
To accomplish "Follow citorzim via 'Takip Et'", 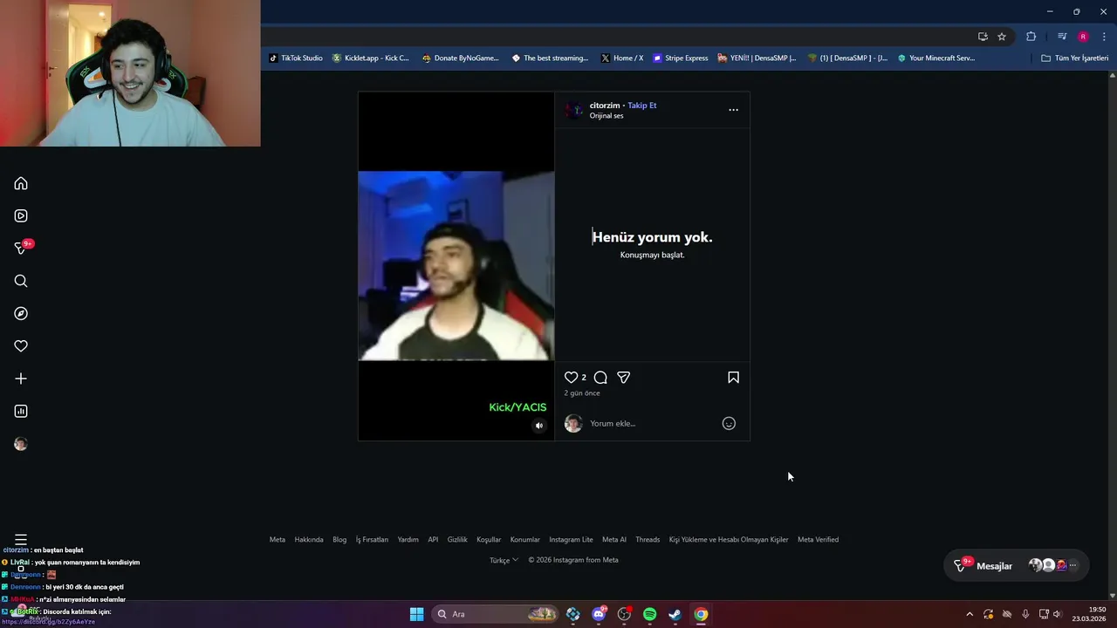I will (642, 106).
